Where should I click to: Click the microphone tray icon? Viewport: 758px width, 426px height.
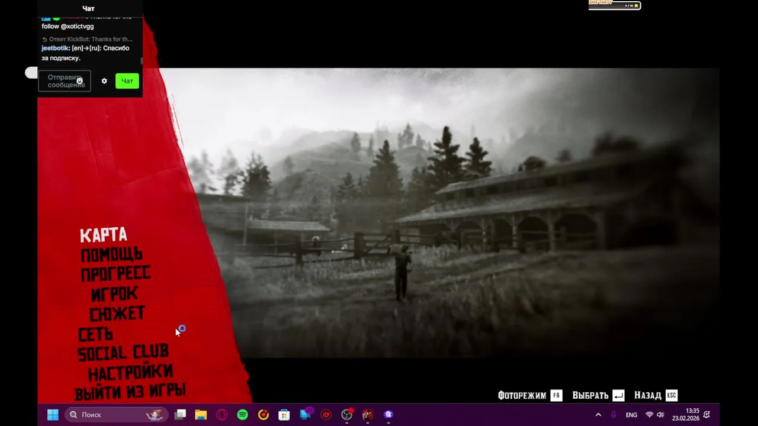pos(614,415)
